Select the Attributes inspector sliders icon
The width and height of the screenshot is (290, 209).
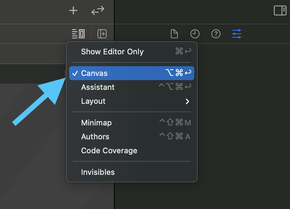237,34
